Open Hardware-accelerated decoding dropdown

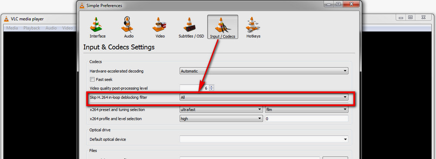click(x=264, y=71)
